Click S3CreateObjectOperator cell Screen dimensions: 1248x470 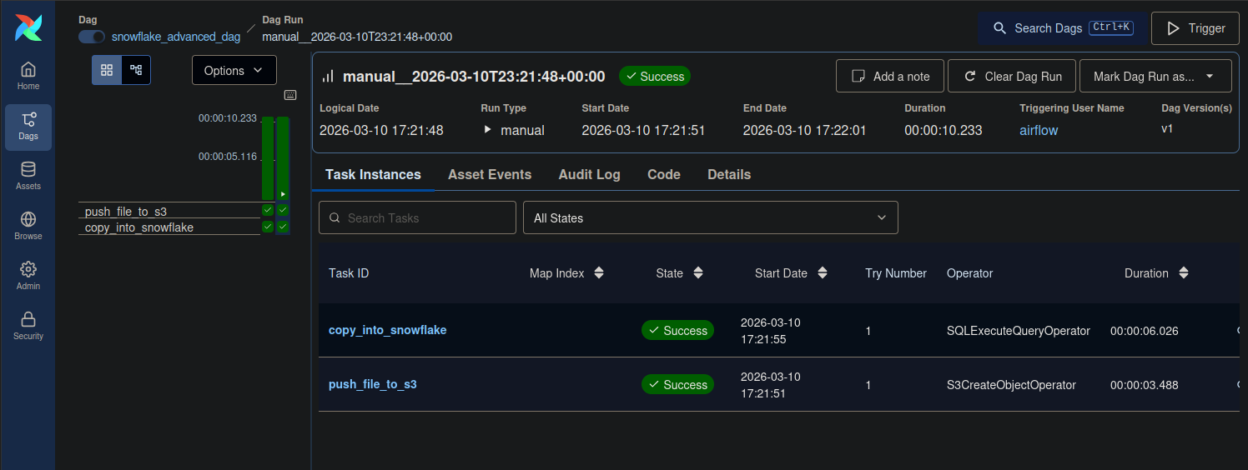tap(1011, 385)
